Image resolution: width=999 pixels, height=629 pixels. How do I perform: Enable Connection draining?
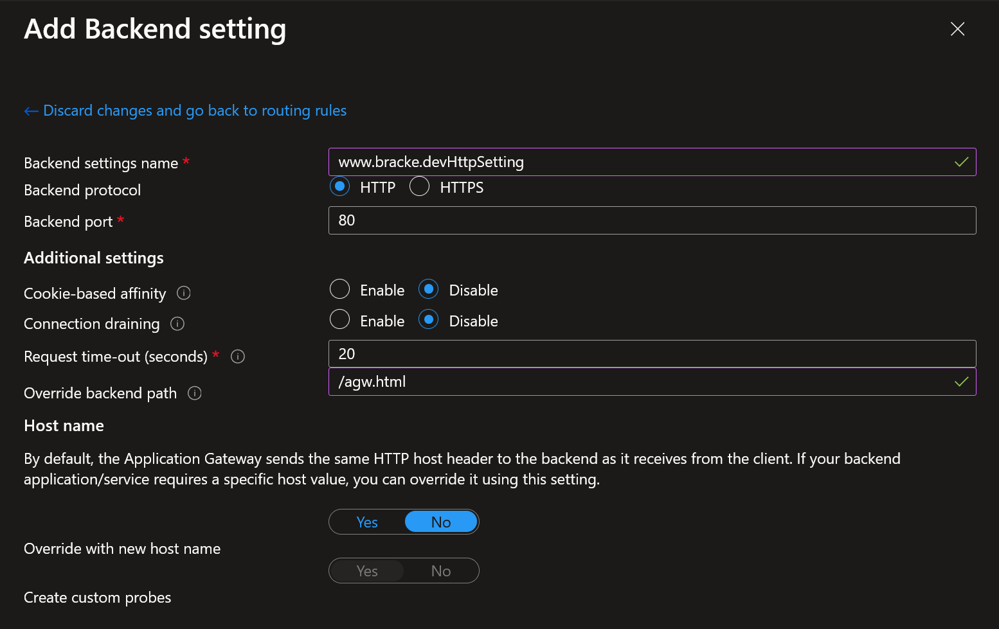point(339,320)
